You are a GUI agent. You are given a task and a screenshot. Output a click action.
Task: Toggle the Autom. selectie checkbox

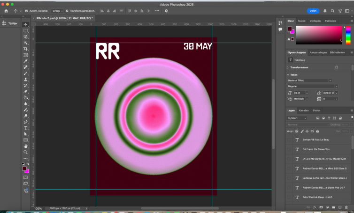tap(26, 11)
